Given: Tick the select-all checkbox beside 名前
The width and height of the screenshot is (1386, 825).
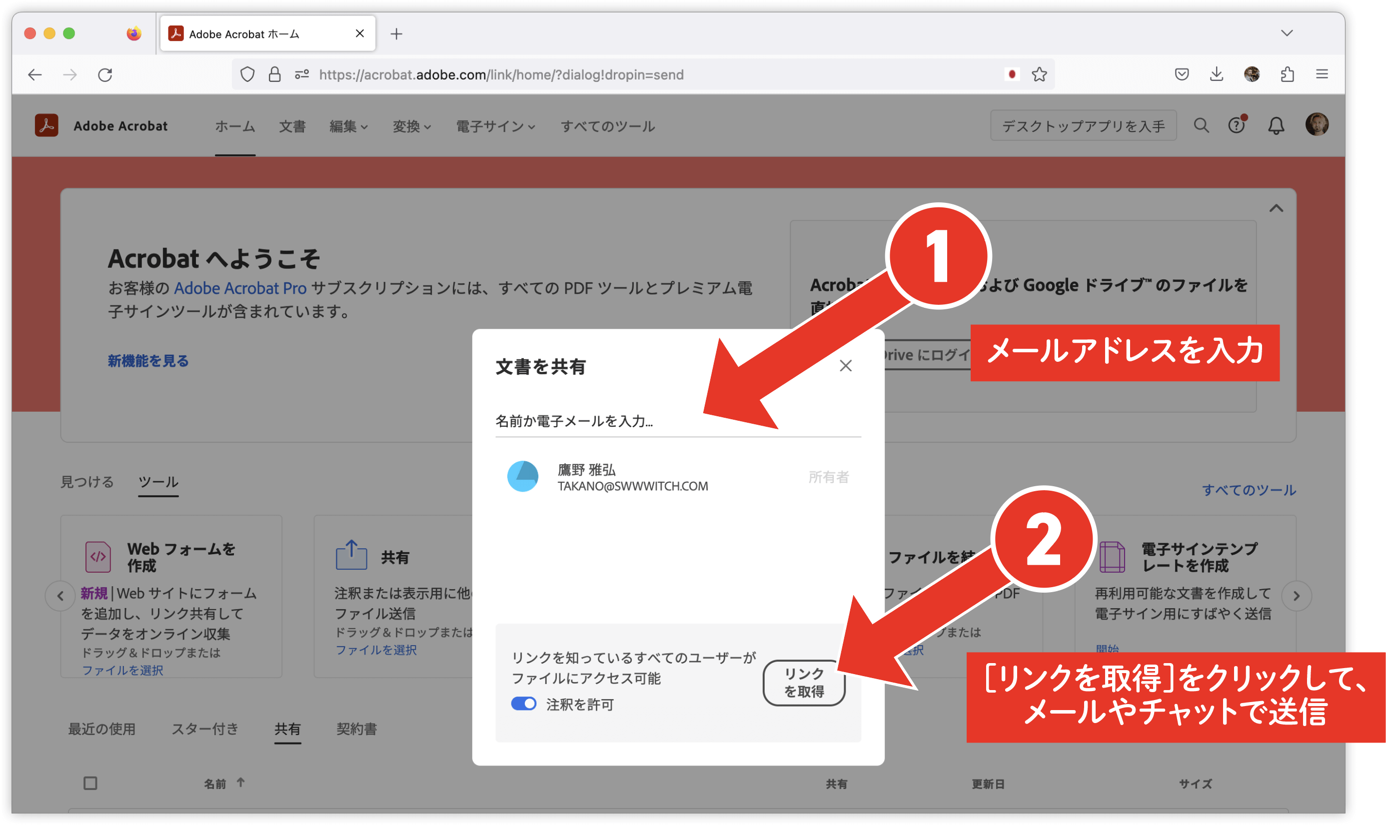Looking at the screenshot, I should click(x=90, y=784).
